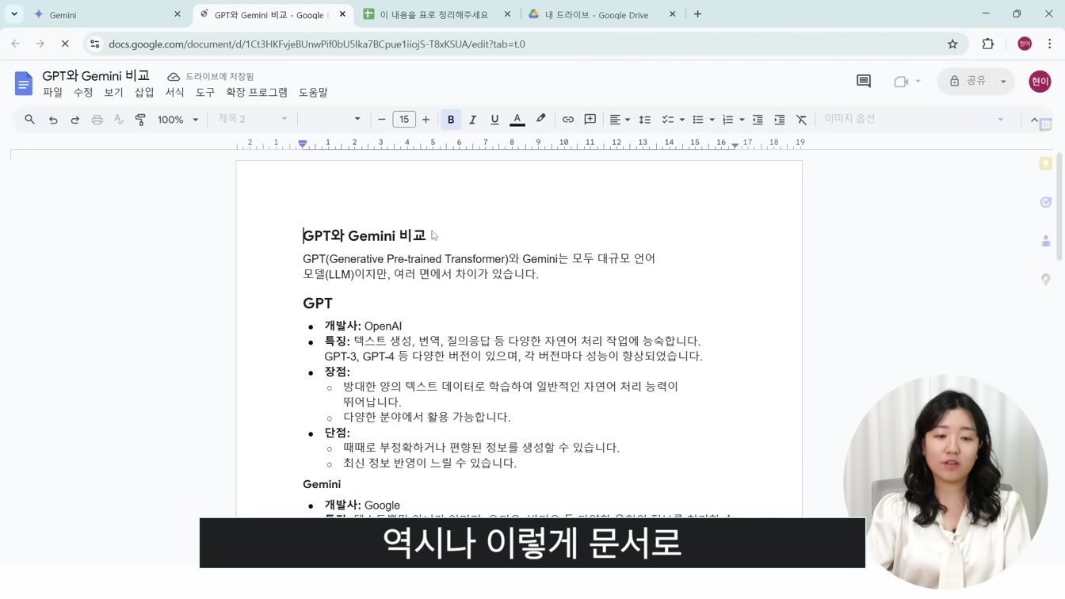
Task: Open the 도구 menu
Action: click(205, 93)
